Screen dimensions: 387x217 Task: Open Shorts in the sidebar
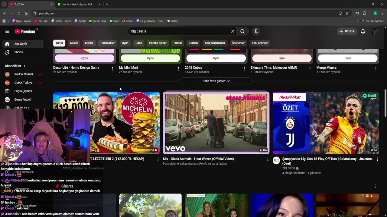[x=23, y=52]
